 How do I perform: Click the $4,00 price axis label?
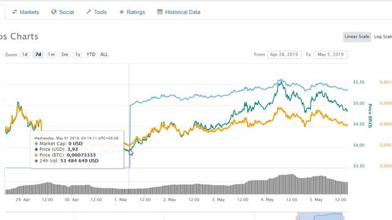(x=359, y=145)
